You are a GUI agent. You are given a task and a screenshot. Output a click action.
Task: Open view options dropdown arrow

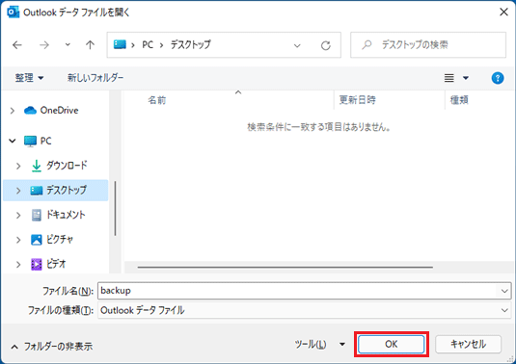[x=466, y=78]
